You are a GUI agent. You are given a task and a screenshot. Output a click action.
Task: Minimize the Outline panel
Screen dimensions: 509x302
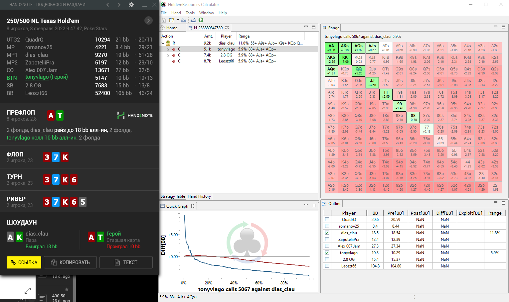point(496,202)
